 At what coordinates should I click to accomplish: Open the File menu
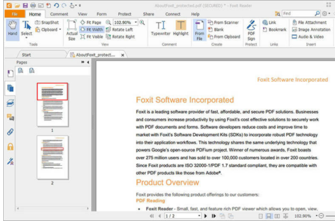pyautogui.click(x=14, y=13)
